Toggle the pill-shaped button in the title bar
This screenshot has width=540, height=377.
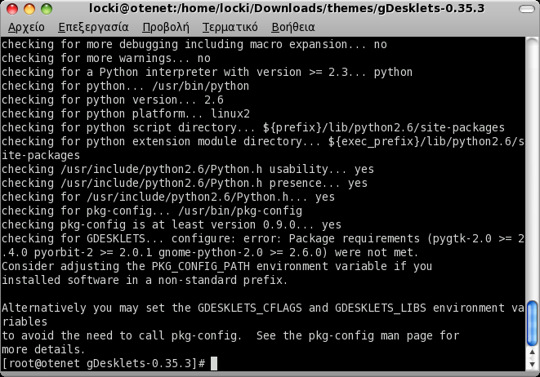(x=527, y=9)
